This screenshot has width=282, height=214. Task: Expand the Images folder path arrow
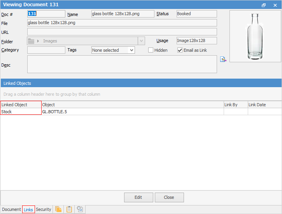(x=38, y=41)
